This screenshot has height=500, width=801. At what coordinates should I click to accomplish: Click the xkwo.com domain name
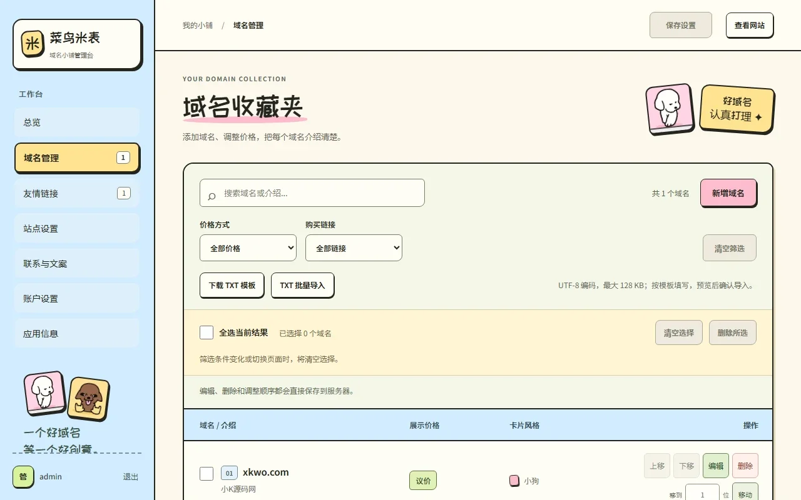(x=266, y=472)
